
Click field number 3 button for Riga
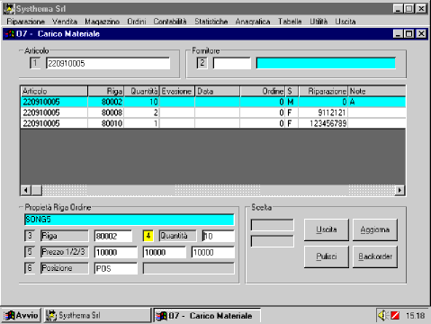(x=30, y=236)
